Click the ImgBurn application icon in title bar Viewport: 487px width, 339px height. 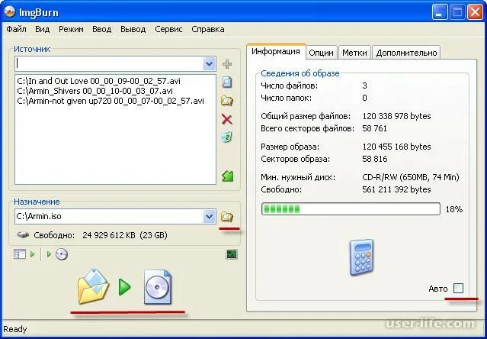click(x=10, y=11)
